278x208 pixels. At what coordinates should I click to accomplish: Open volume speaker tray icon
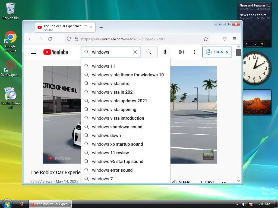click(244, 204)
